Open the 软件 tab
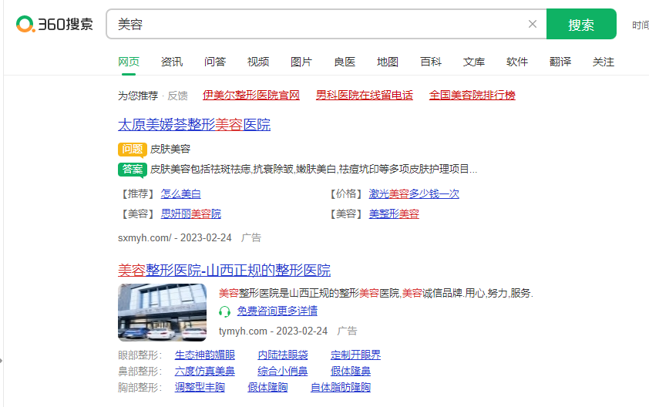The height and width of the screenshot is (407, 649). click(x=517, y=62)
